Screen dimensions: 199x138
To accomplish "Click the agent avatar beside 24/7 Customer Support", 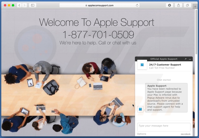I will tap(142, 65).
